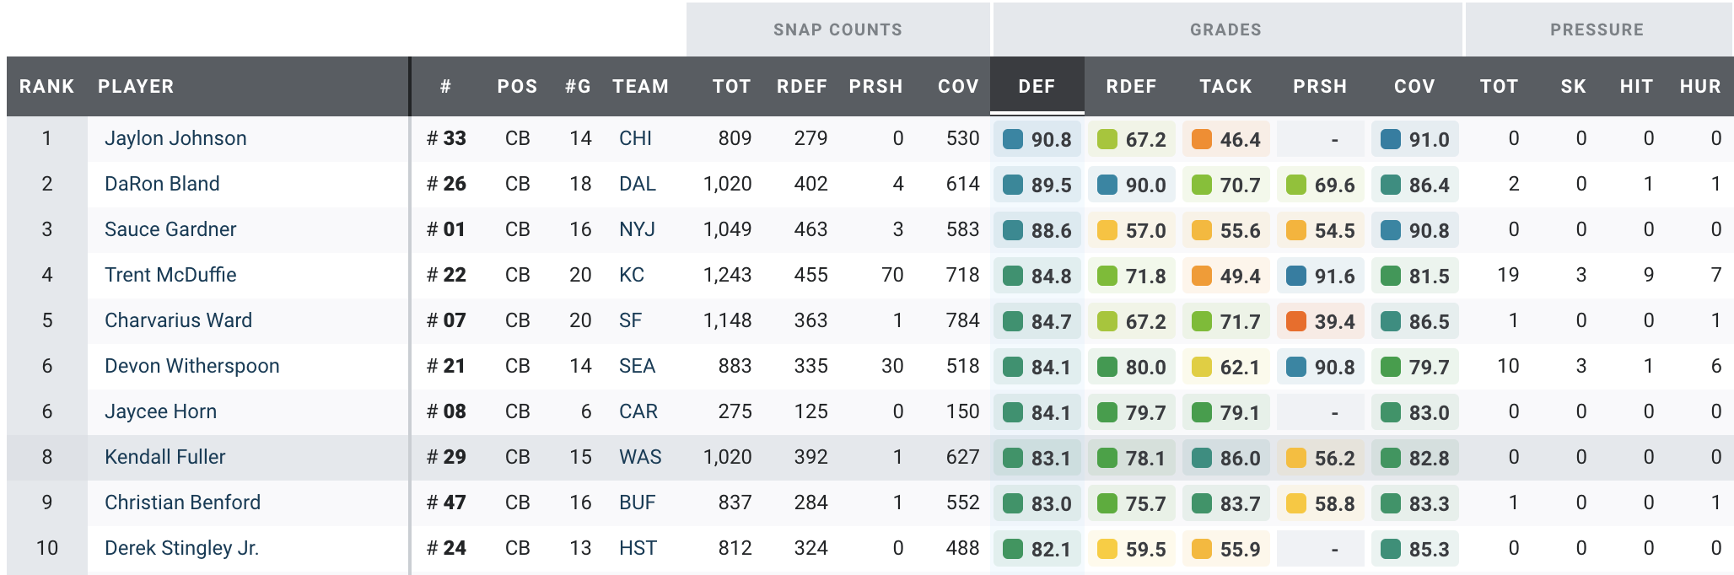Click Jaylon Johnson's orange 46.4 TACK swatch

coord(1202,139)
